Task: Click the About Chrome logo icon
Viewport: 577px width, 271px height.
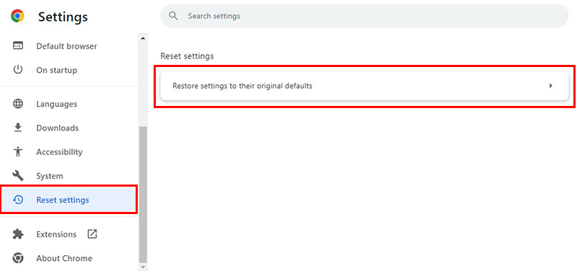Action: click(17, 258)
